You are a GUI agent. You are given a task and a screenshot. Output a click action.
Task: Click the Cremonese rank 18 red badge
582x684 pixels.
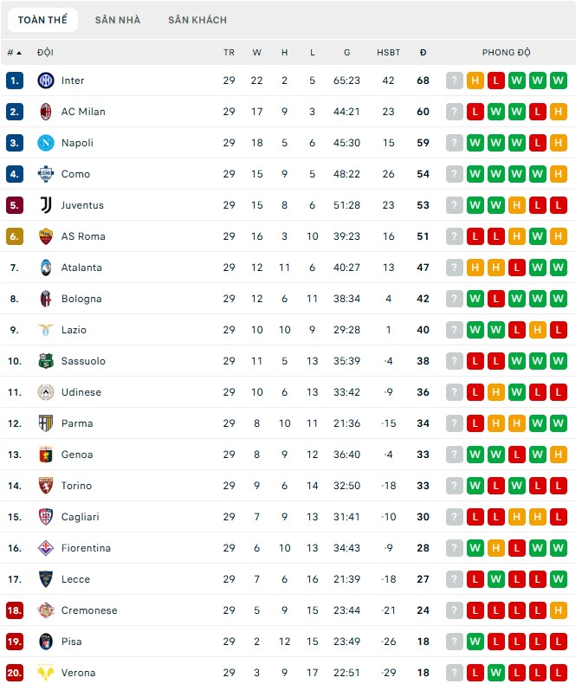(x=14, y=610)
